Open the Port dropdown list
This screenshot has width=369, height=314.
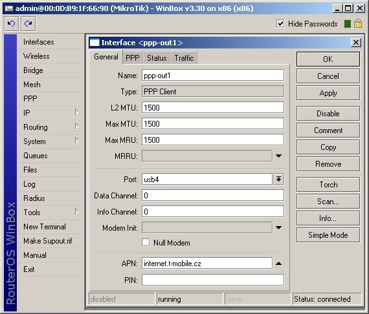[x=278, y=180]
